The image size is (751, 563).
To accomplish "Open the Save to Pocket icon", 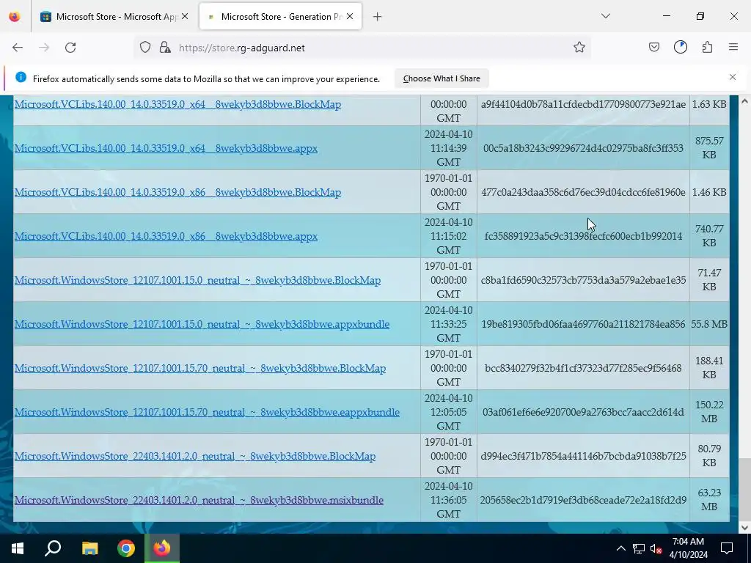I will pyautogui.click(x=653, y=47).
